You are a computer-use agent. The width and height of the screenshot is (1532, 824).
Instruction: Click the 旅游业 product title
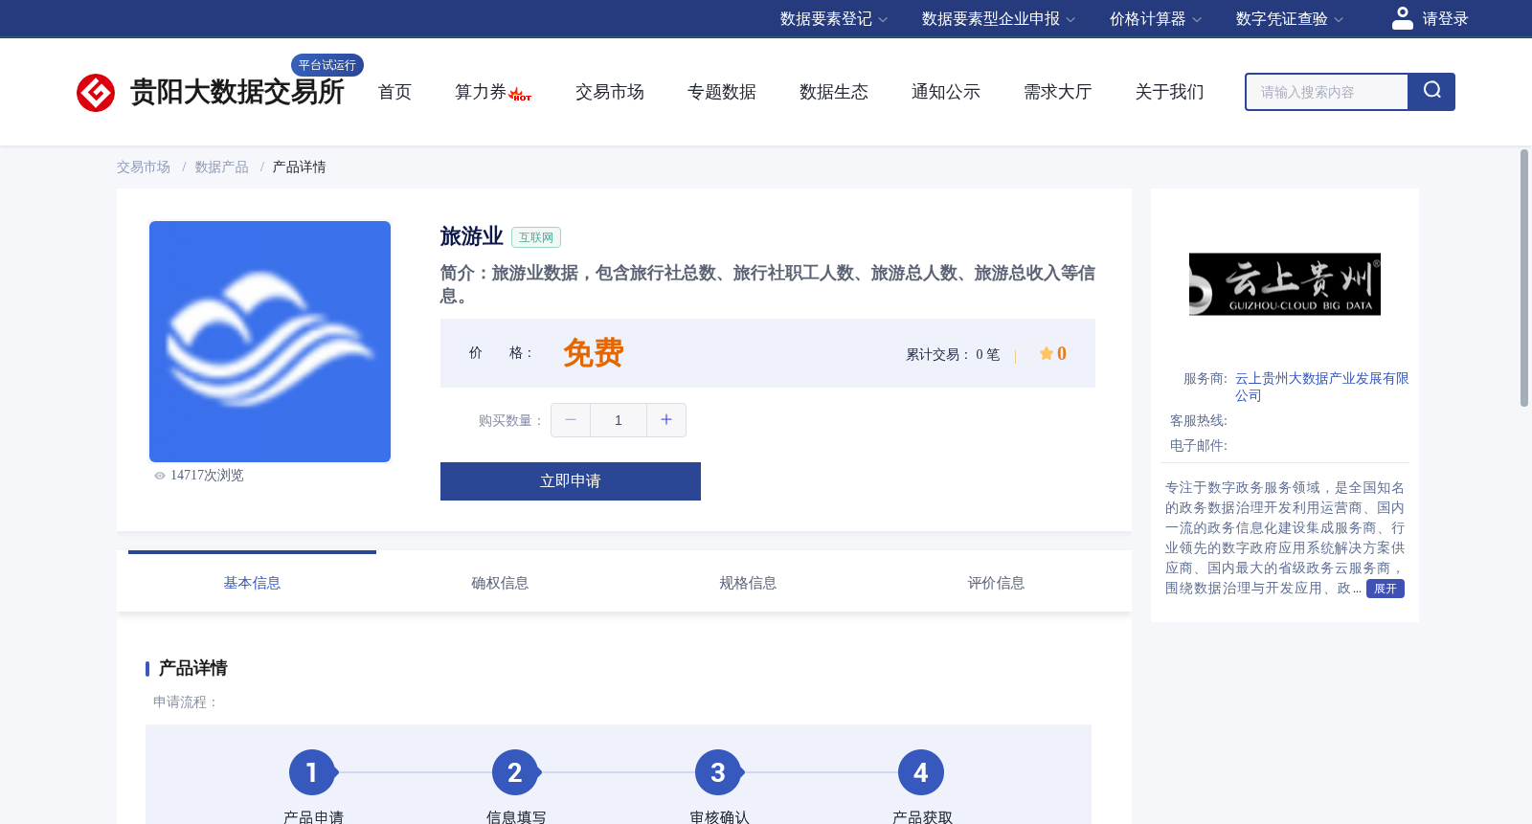coord(472,236)
